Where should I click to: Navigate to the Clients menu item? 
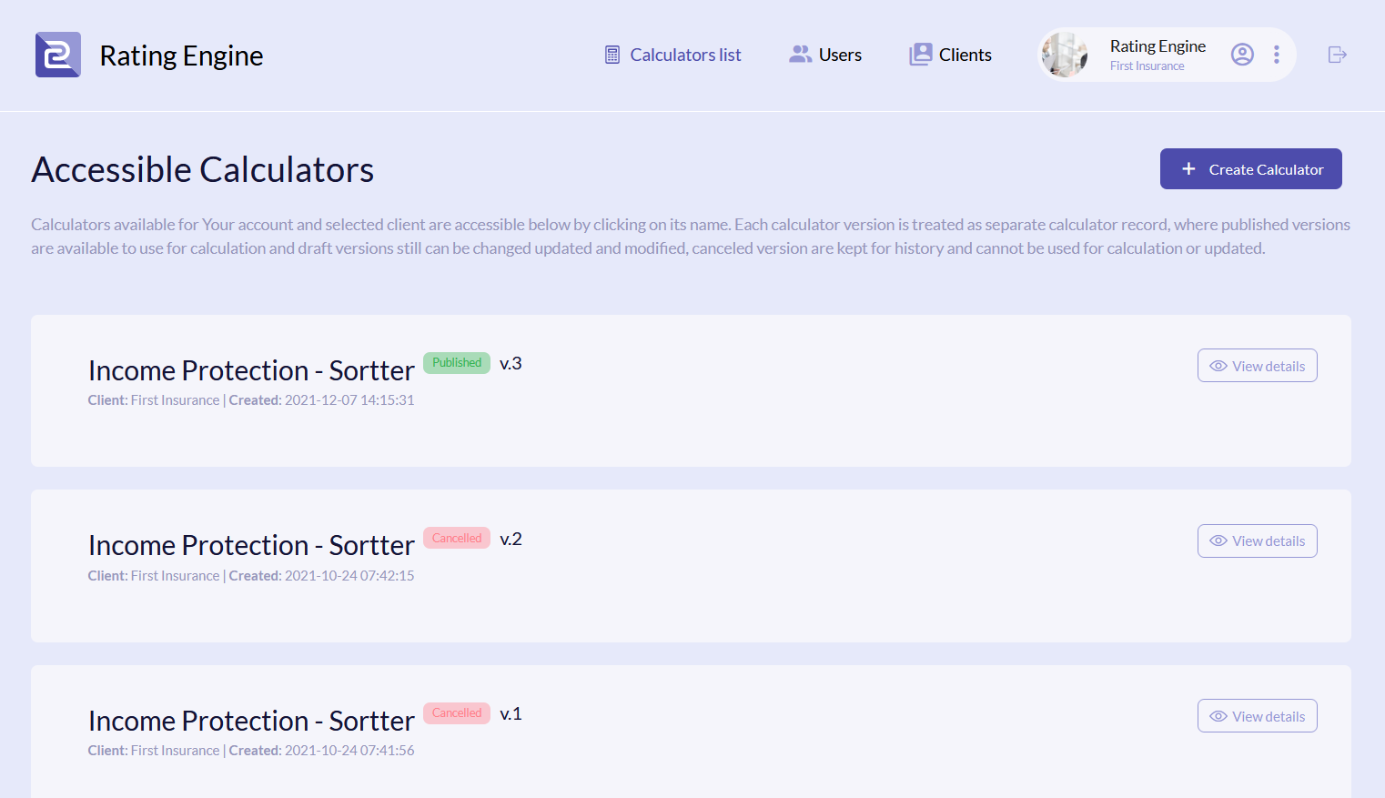pyautogui.click(x=965, y=55)
